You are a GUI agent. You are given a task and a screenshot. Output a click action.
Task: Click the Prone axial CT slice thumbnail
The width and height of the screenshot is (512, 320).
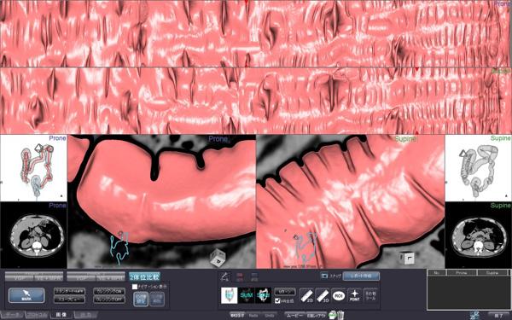[x=33, y=236]
